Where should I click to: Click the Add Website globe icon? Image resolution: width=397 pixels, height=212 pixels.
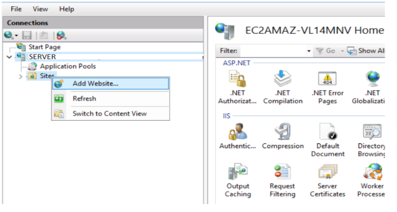coord(59,83)
